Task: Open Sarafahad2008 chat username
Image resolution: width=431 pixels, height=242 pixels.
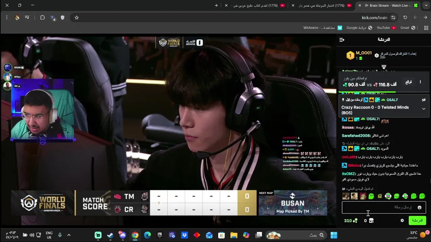Action: point(356,135)
